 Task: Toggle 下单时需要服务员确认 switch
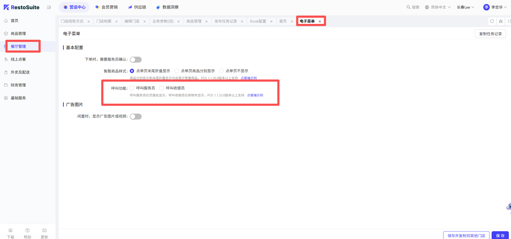pyautogui.click(x=136, y=60)
